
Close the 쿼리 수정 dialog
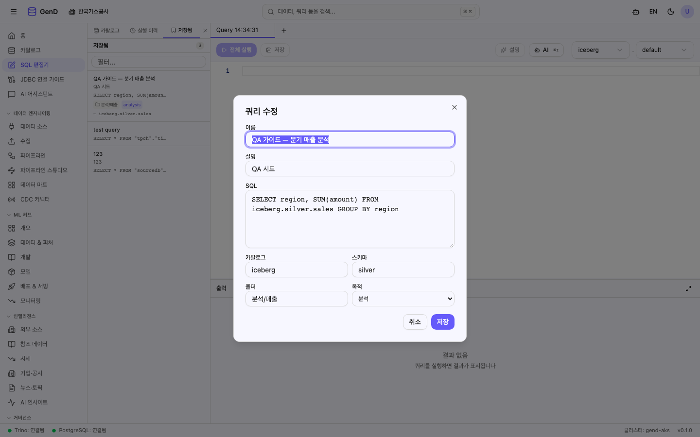pos(455,107)
